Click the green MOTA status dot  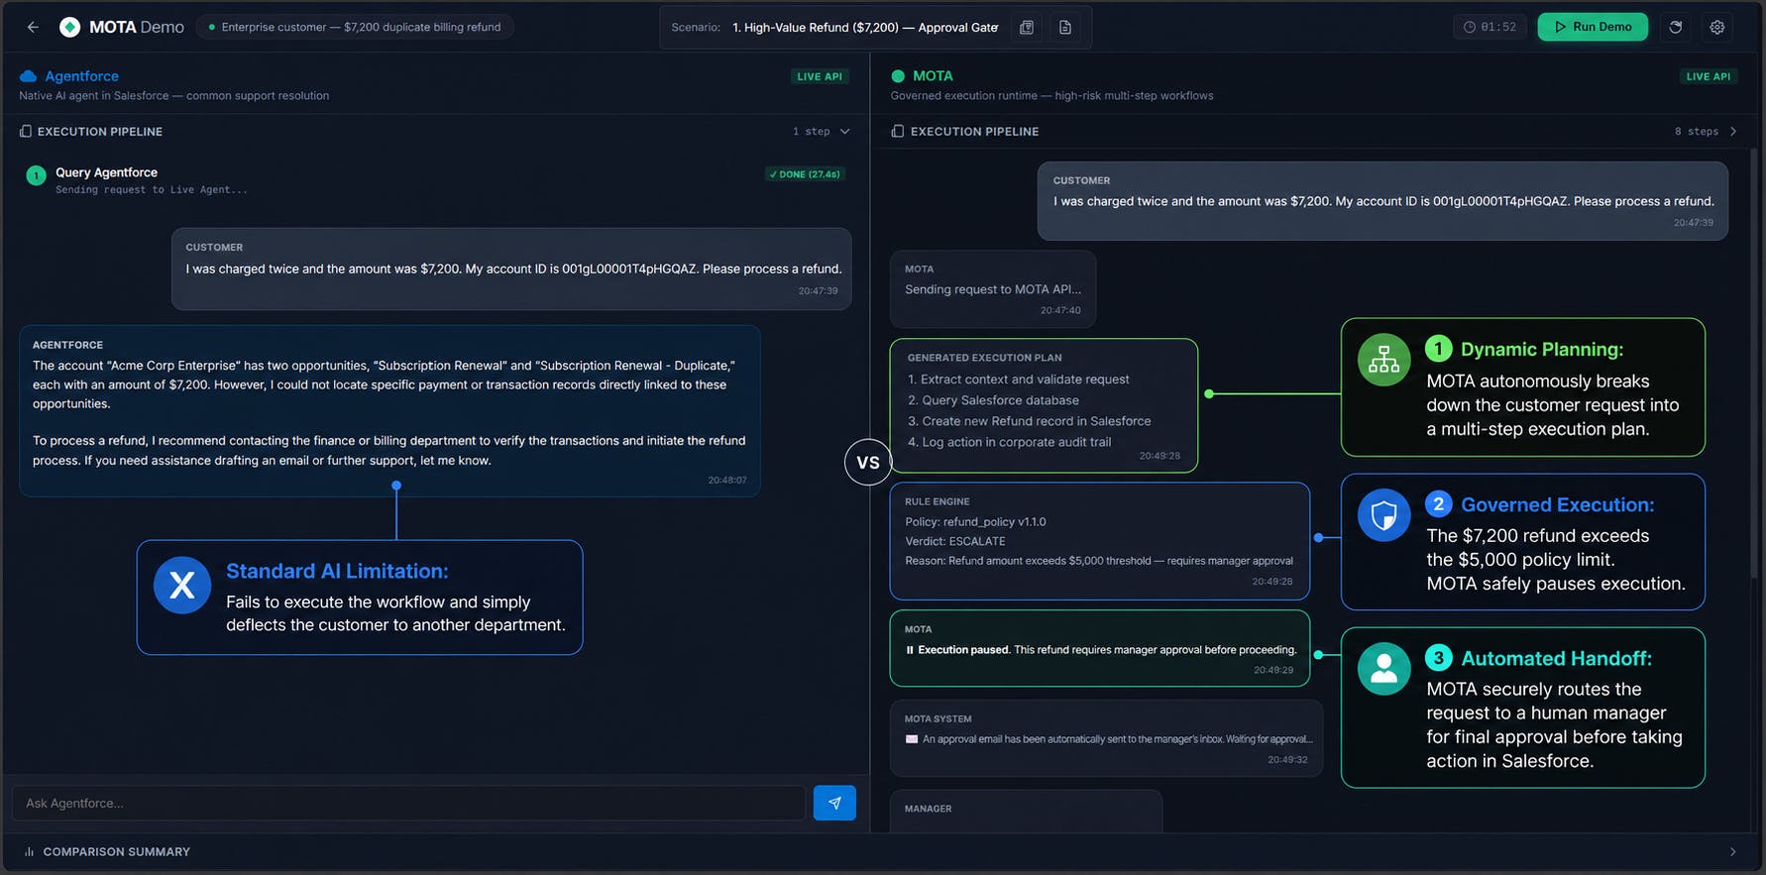coord(898,76)
